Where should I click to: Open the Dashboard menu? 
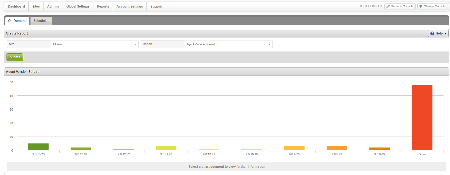click(16, 6)
